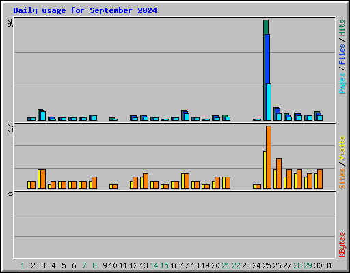350x273 pixels.
Task: Click the orange bar for day 26
Action: (279, 173)
